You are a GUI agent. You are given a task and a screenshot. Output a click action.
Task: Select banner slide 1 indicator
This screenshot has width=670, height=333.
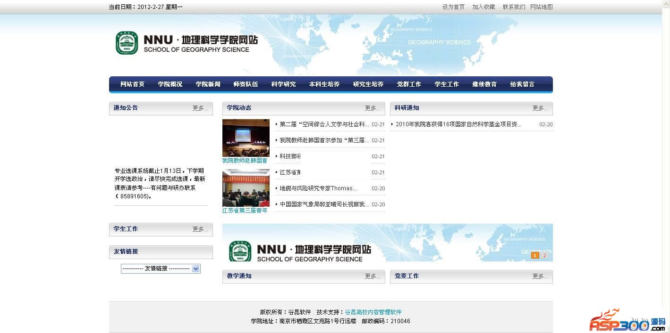point(535,255)
